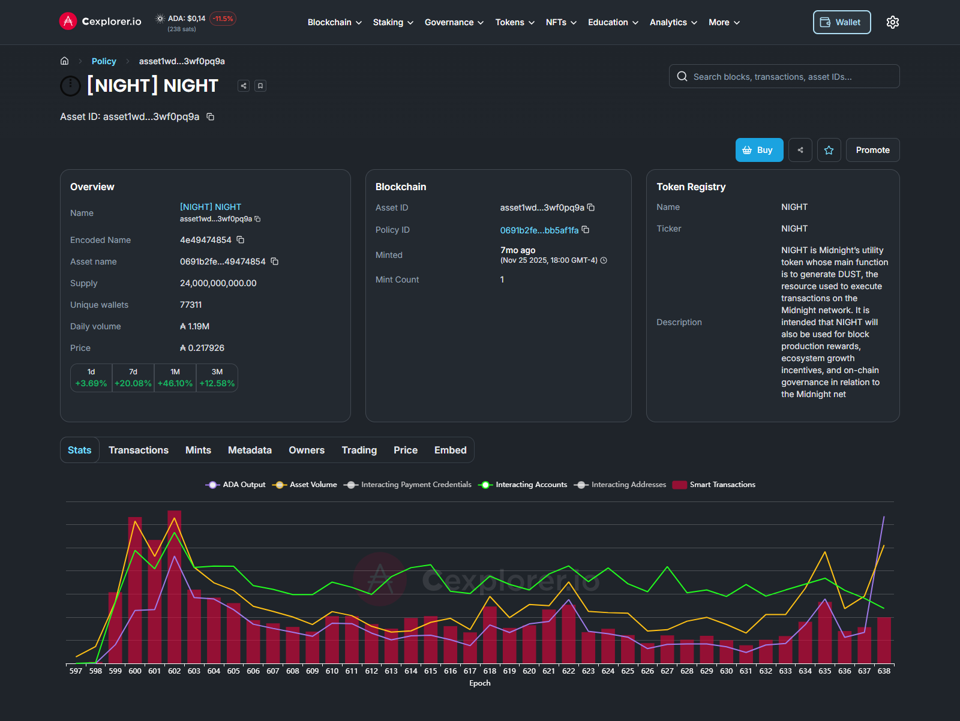This screenshot has height=721, width=960.
Task: Click the supply value 24,000,000,000.00
Action: click(x=218, y=283)
